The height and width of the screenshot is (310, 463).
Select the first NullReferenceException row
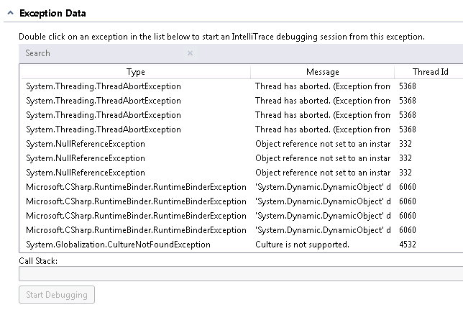pos(85,144)
